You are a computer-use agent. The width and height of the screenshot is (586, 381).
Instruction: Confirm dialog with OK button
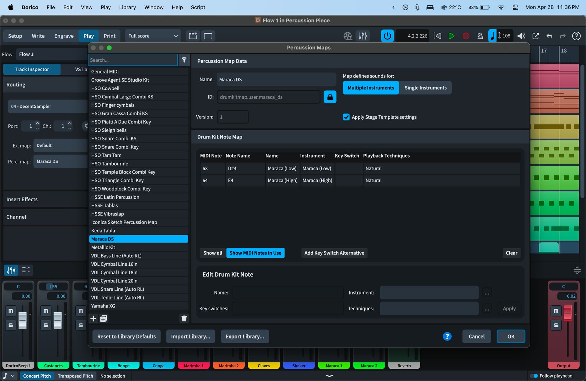[x=511, y=336]
